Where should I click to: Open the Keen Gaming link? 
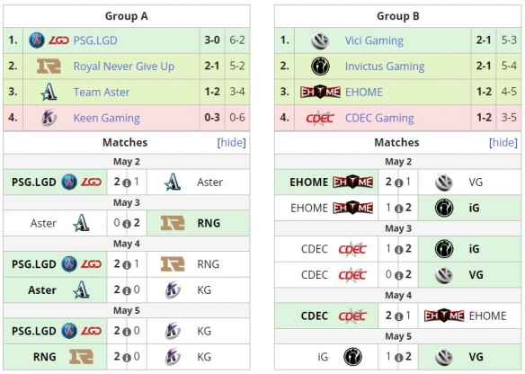[106, 118]
